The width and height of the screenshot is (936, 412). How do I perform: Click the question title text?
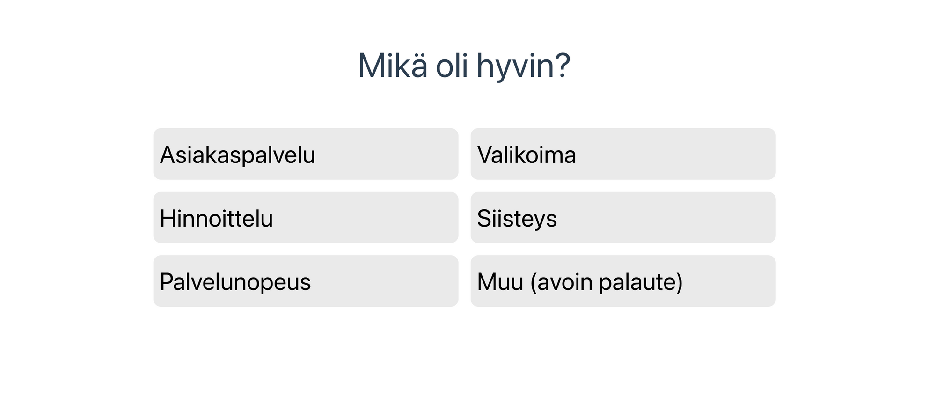point(464,66)
